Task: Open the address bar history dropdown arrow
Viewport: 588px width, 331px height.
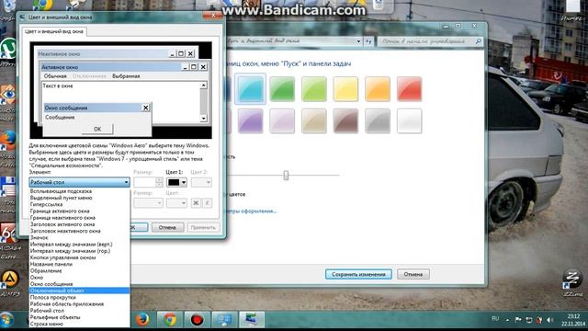Action: [358, 41]
